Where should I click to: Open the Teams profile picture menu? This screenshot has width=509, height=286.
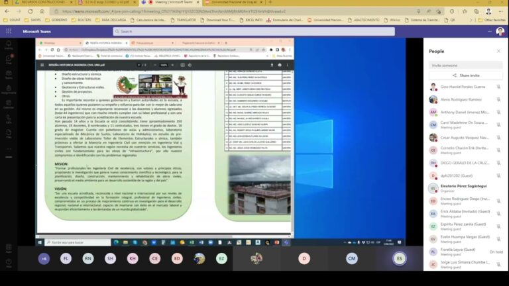tap(500, 32)
